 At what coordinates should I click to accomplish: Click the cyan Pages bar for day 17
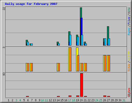click(x=70, y=40)
